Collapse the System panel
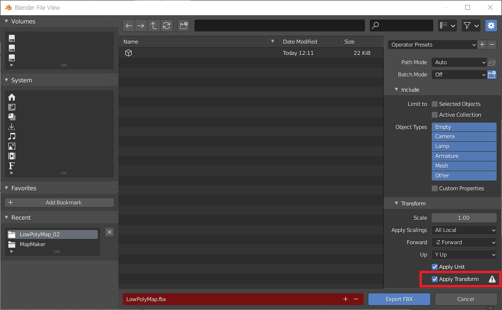 click(6, 80)
